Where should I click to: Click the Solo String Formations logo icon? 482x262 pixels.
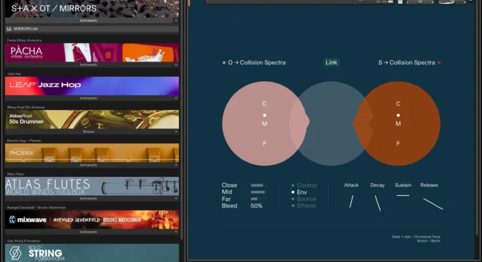(15, 253)
